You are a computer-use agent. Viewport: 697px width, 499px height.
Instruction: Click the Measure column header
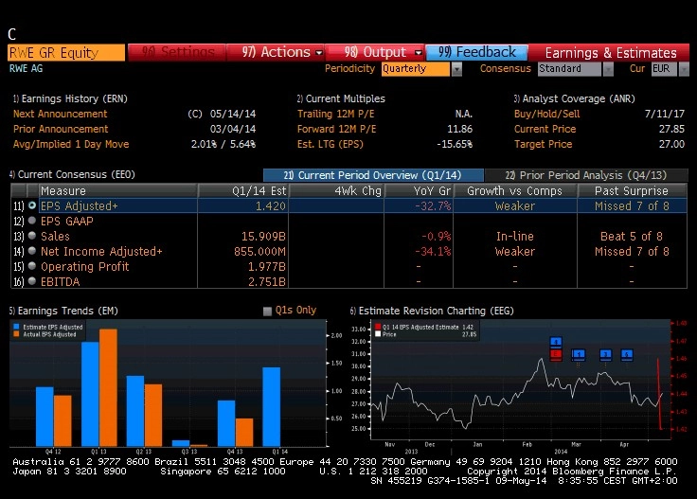pos(117,190)
